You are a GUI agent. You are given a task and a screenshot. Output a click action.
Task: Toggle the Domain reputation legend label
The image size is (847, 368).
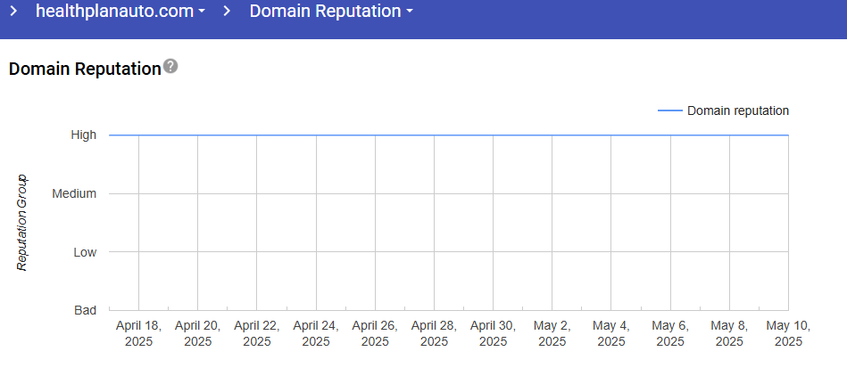tap(737, 111)
